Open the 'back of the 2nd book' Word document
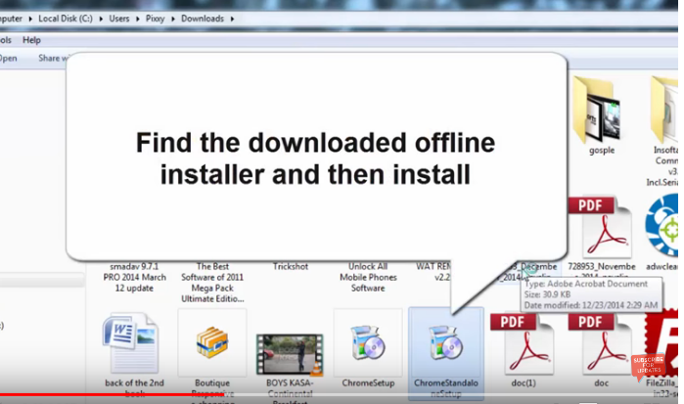 (131, 343)
